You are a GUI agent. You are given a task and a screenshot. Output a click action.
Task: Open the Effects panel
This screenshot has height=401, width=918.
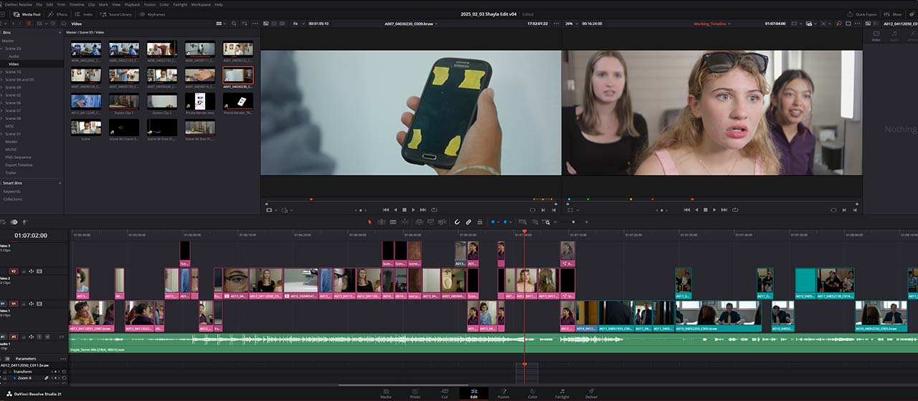tap(59, 14)
